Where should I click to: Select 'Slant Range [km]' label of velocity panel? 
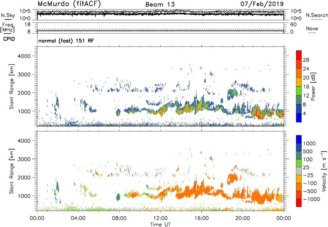[11, 171]
